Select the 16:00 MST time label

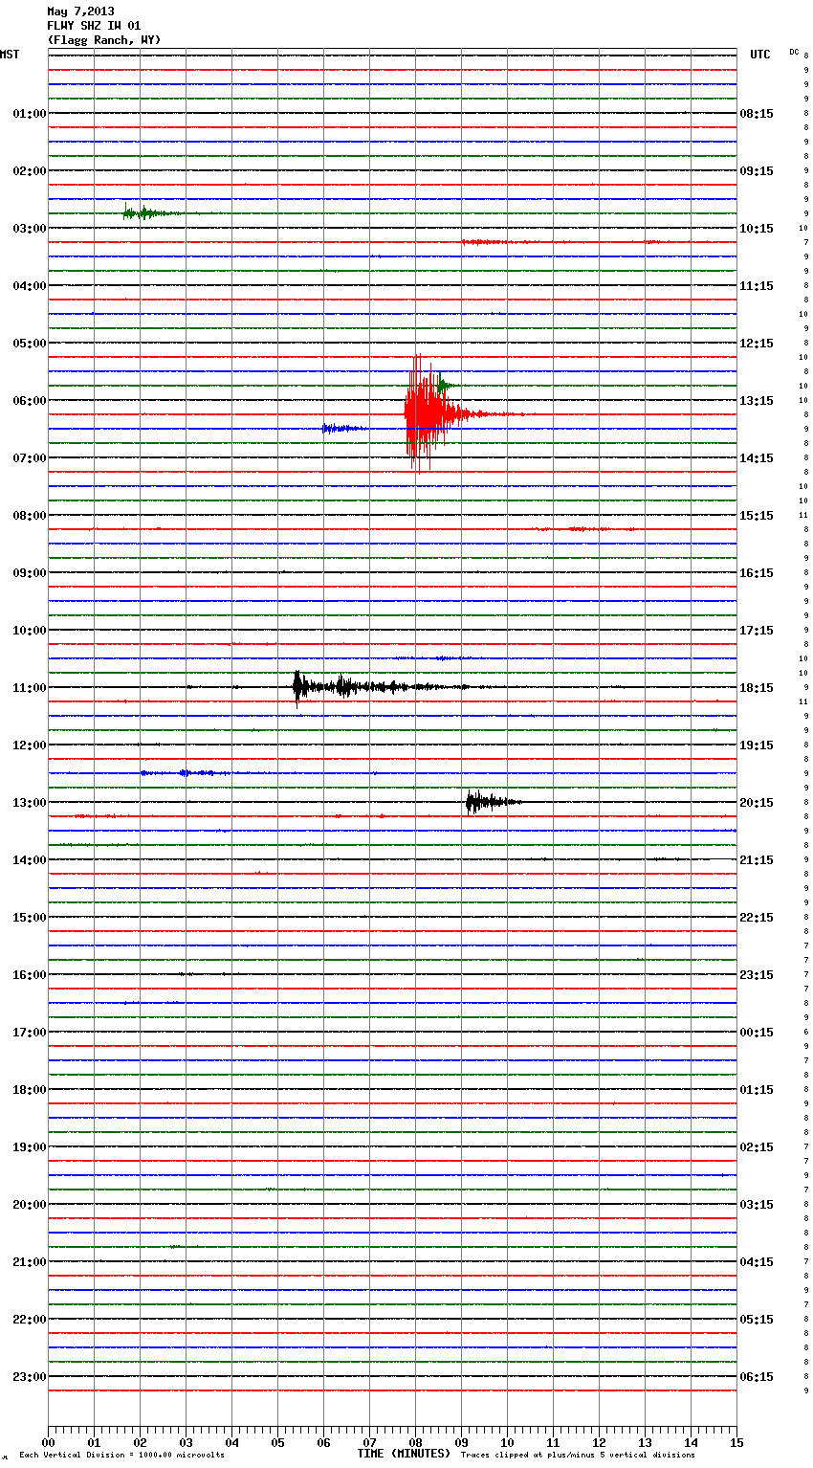[29, 975]
